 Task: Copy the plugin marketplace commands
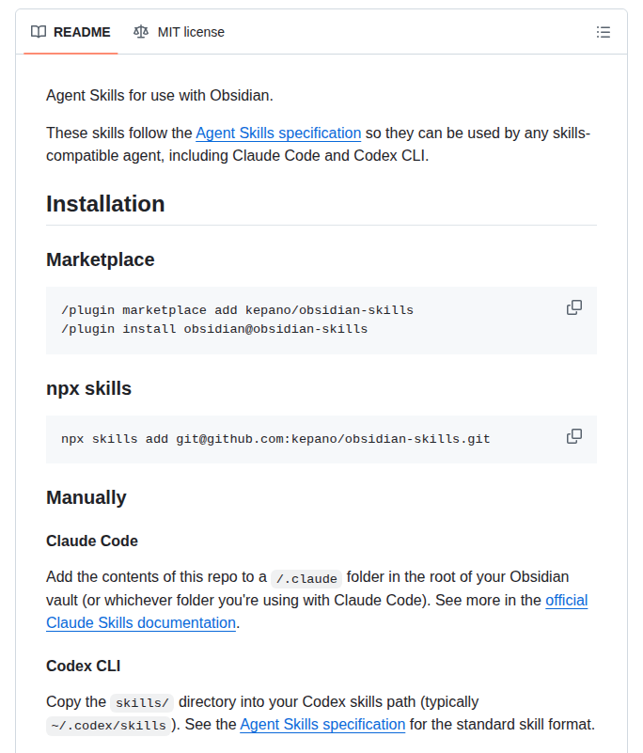tap(574, 307)
